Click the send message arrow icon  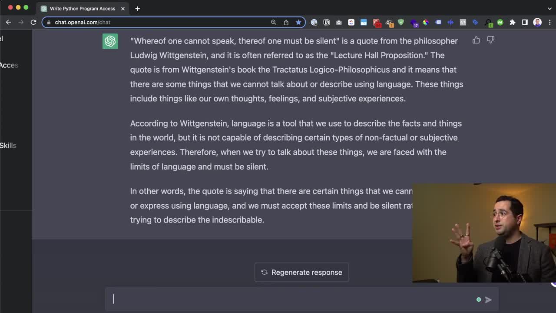click(488, 300)
